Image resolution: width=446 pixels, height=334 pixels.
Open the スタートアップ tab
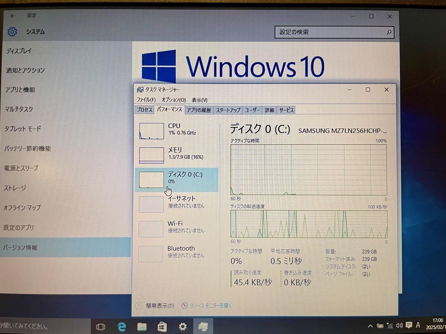click(x=228, y=110)
